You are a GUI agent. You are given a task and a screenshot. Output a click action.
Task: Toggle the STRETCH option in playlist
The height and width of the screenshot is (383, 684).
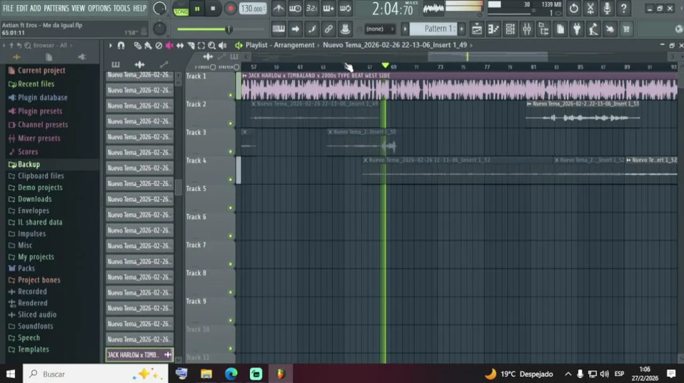229,67
